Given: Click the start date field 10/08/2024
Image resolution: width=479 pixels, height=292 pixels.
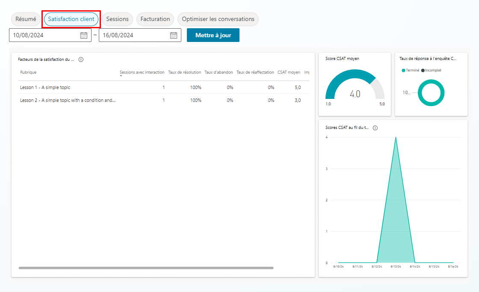Looking at the screenshot, I should (50, 35).
